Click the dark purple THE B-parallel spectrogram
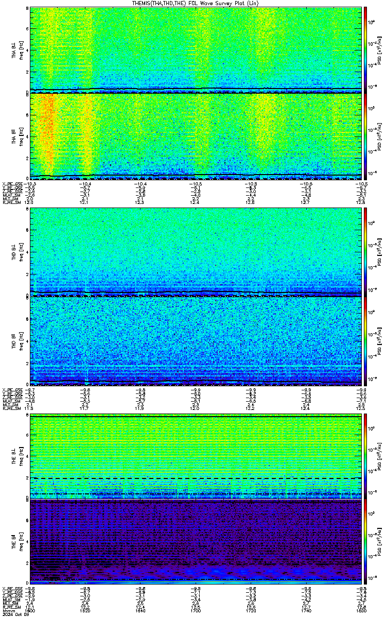 tap(195, 542)
